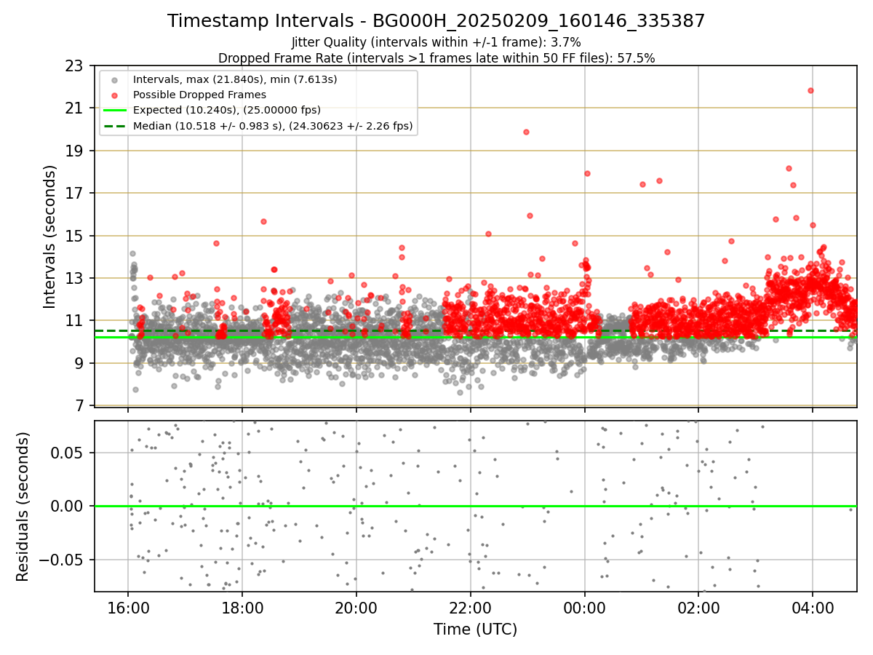Click the y-axis tick label '15'
The width and height of the screenshot is (873, 655).
(74, 237)
